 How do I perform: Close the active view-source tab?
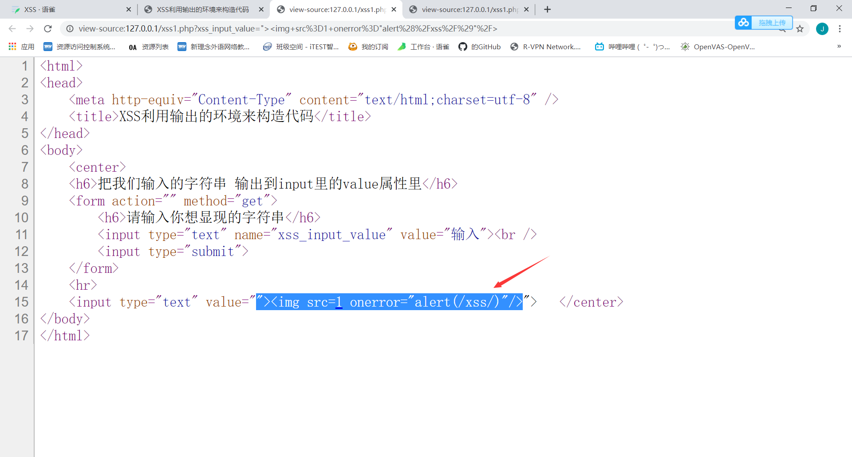pyautogui.click(x=394, y=9)
